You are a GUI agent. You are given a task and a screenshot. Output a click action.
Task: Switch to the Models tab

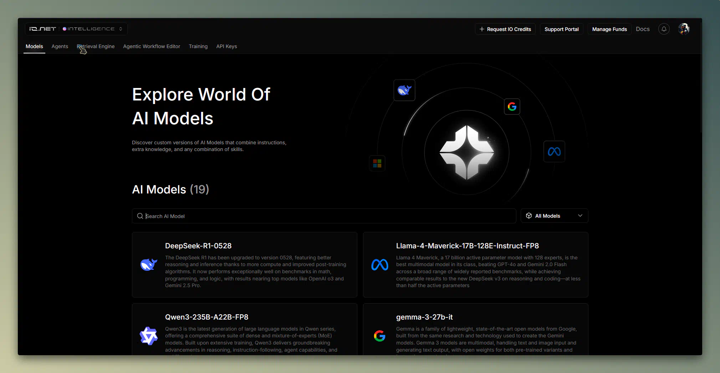pyautogui.click(x=34, y=46)
